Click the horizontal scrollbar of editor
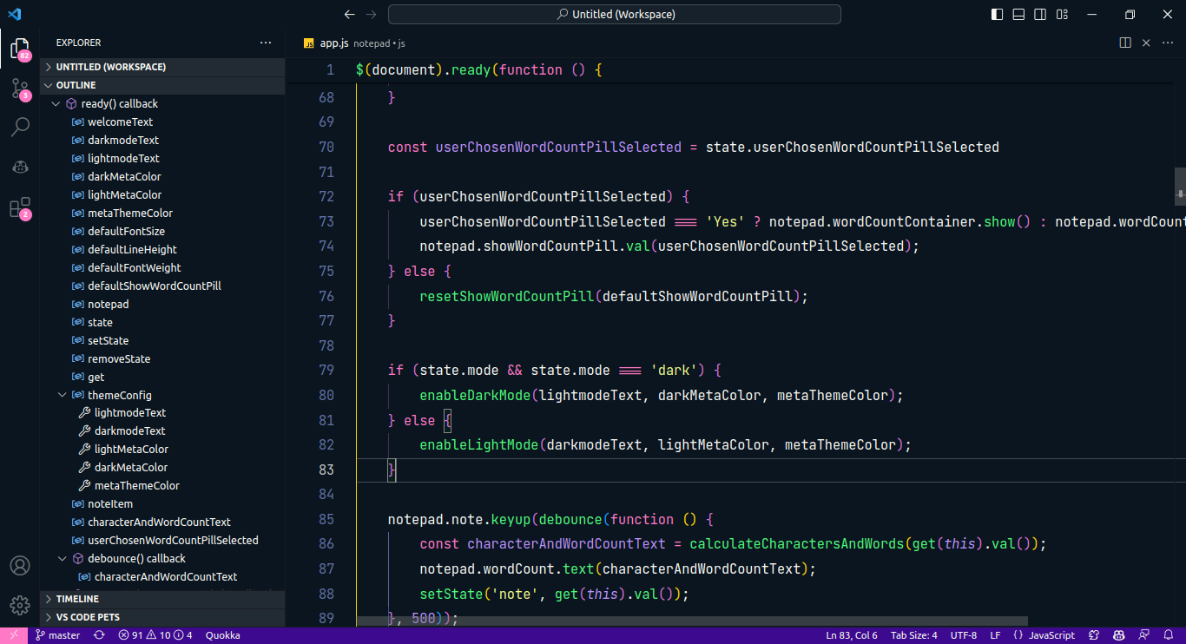Screen dimensions: 1186x644 coord(692,621)
